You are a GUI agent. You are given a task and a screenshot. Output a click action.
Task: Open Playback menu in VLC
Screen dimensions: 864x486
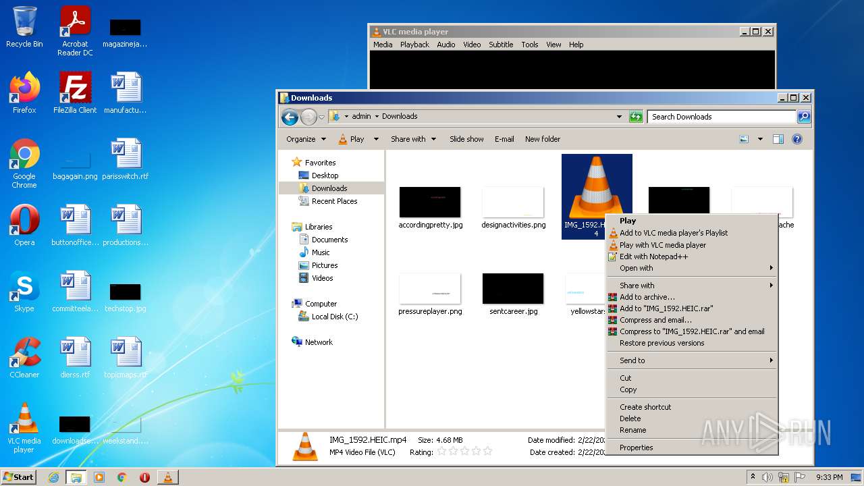[x=414, y=45]
